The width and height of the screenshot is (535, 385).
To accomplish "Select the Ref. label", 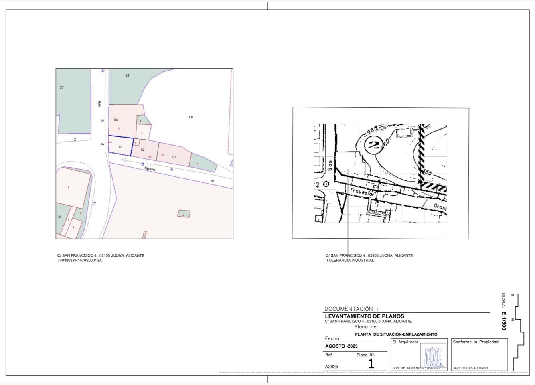I will (x=329, y=355).
